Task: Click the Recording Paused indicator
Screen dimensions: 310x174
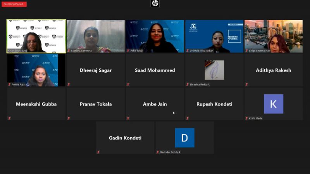Action: tap(14, 4)
